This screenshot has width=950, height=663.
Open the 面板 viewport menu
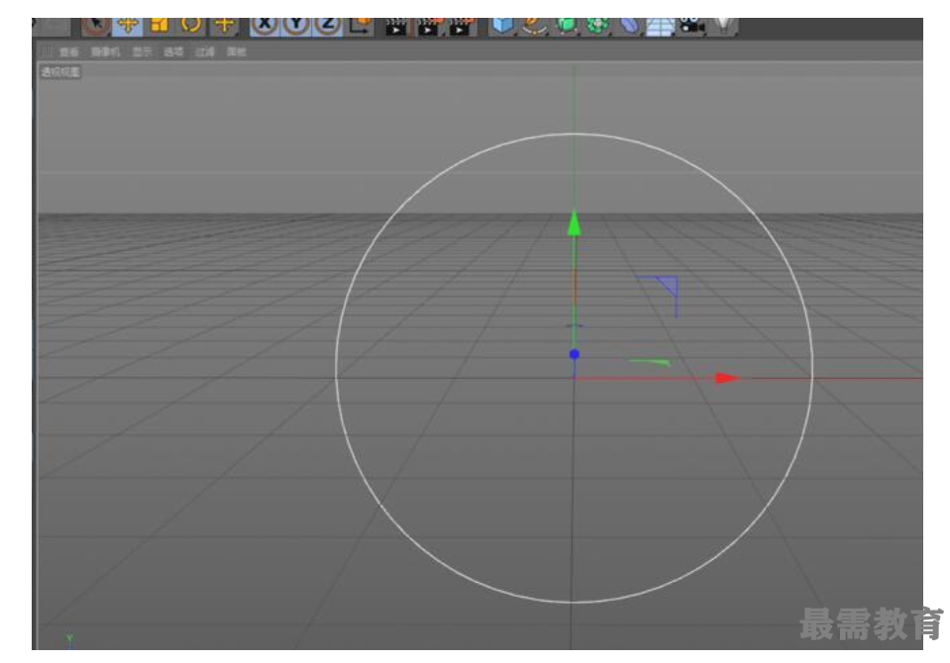point(237,52)
